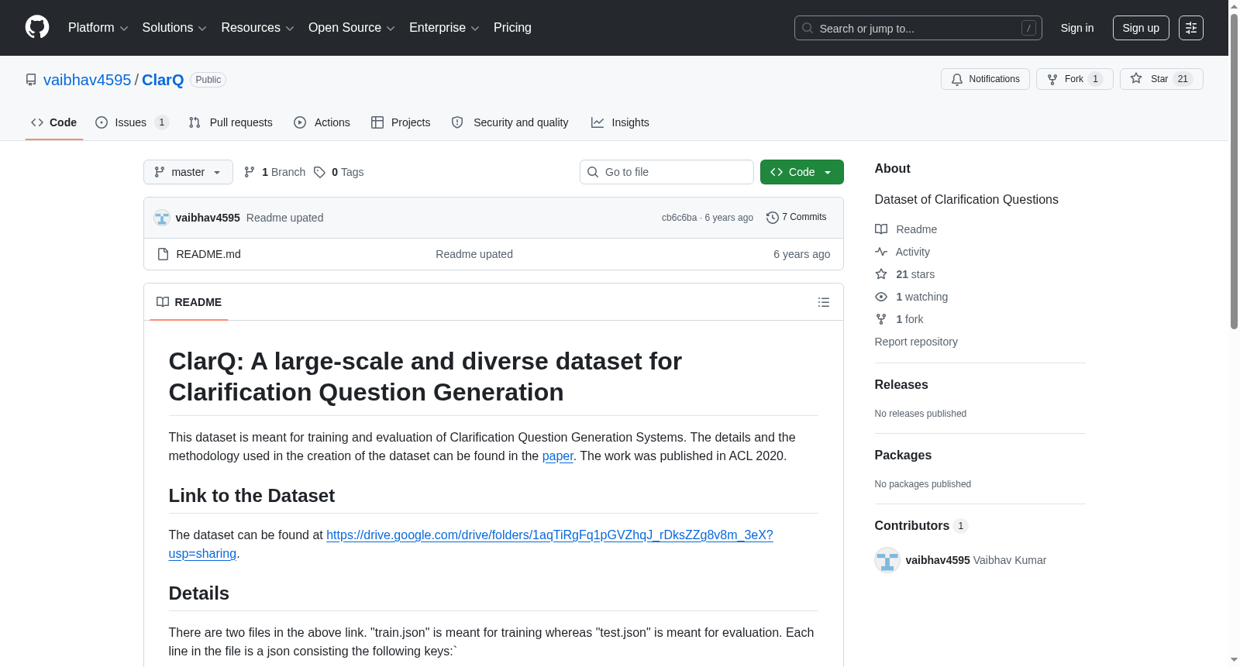Select the README tab in file viewer
Screen dimensions: 1240x667
pyautogui.click(x=189, y=302)
